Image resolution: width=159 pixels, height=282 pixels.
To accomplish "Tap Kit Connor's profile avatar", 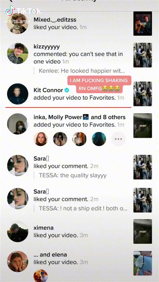I will [x=18, y=94].
